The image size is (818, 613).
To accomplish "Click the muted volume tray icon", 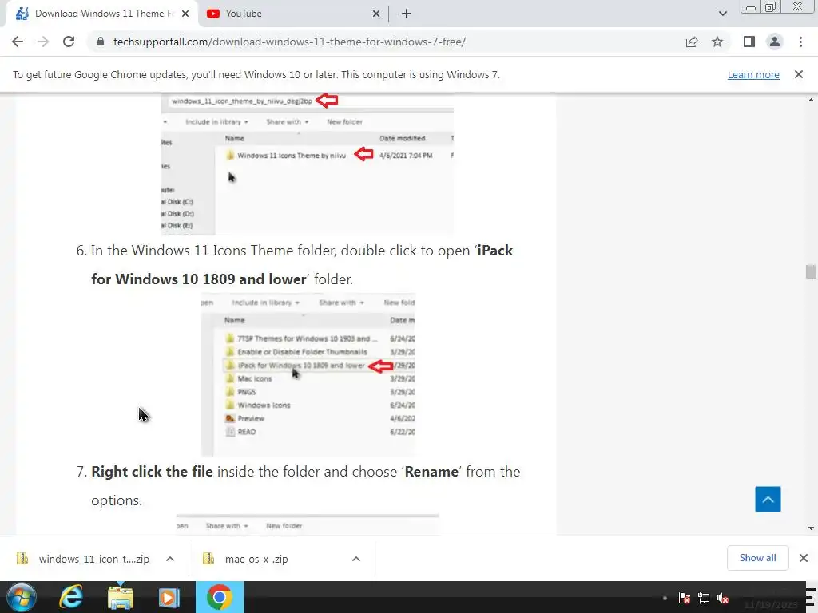I will click(722, 599).
